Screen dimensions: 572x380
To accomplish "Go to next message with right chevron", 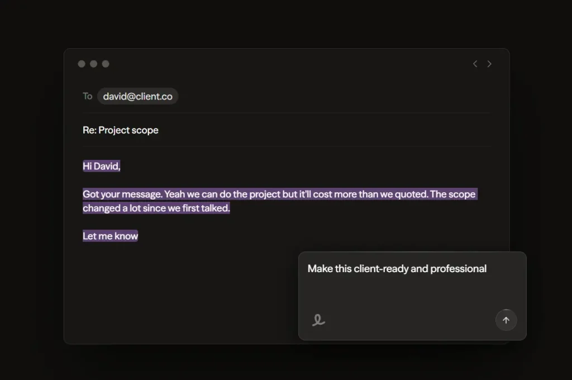I will click(489, 64).
